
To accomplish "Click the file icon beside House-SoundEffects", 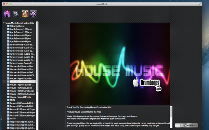I will point(8,97).
